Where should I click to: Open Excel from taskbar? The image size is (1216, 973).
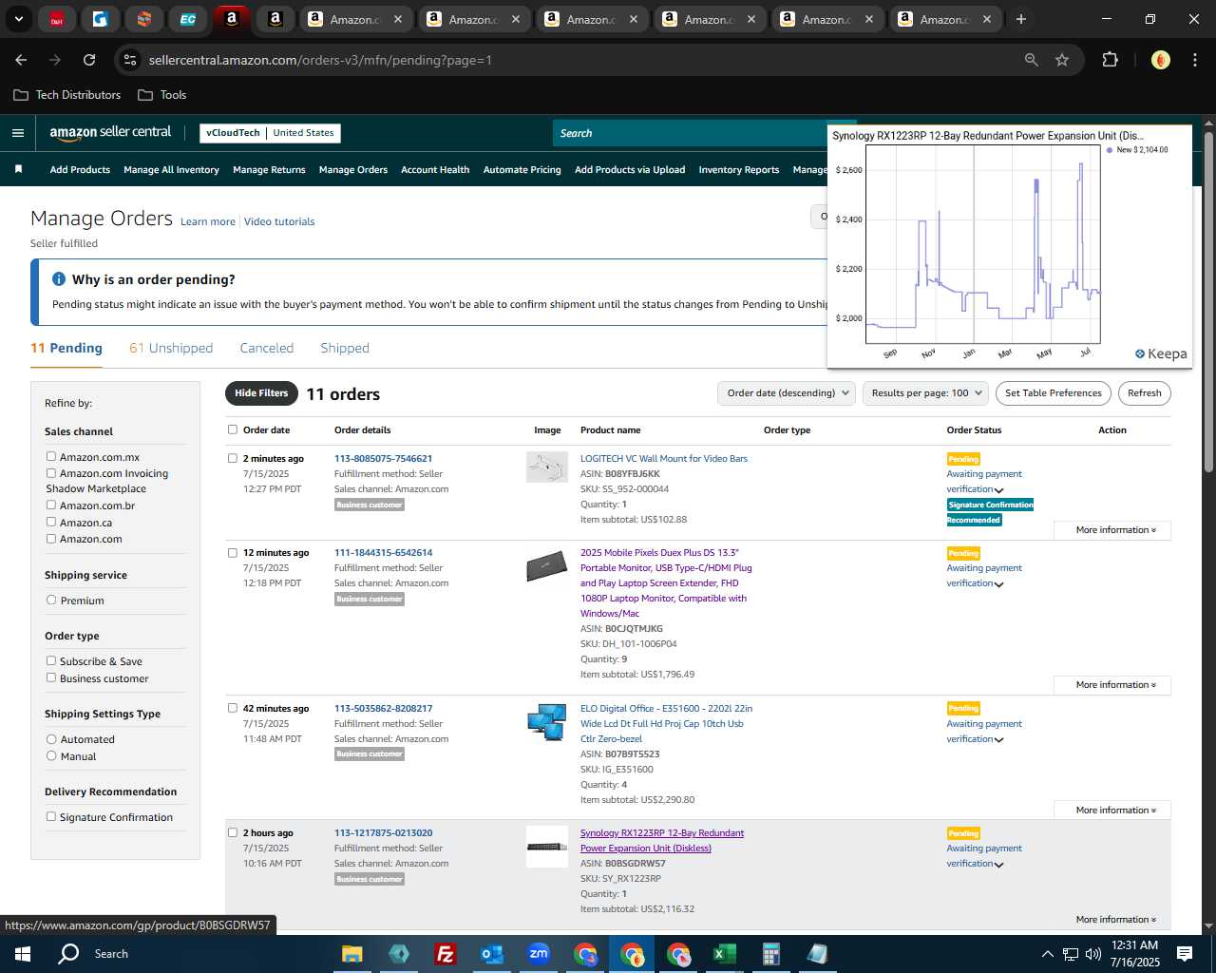(724, 953)
